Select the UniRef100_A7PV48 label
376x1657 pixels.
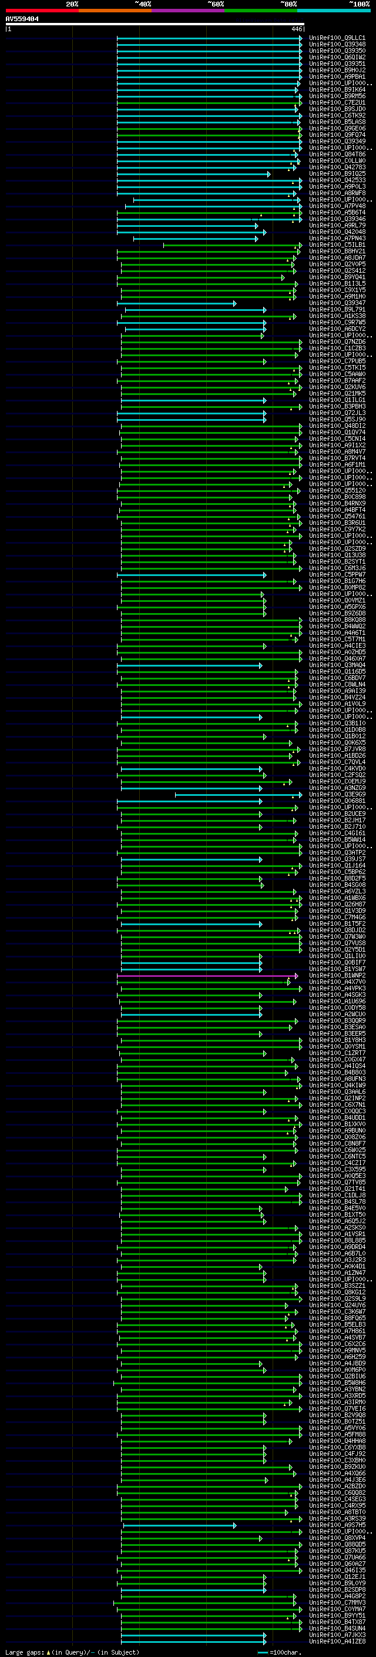coord(337,206)
